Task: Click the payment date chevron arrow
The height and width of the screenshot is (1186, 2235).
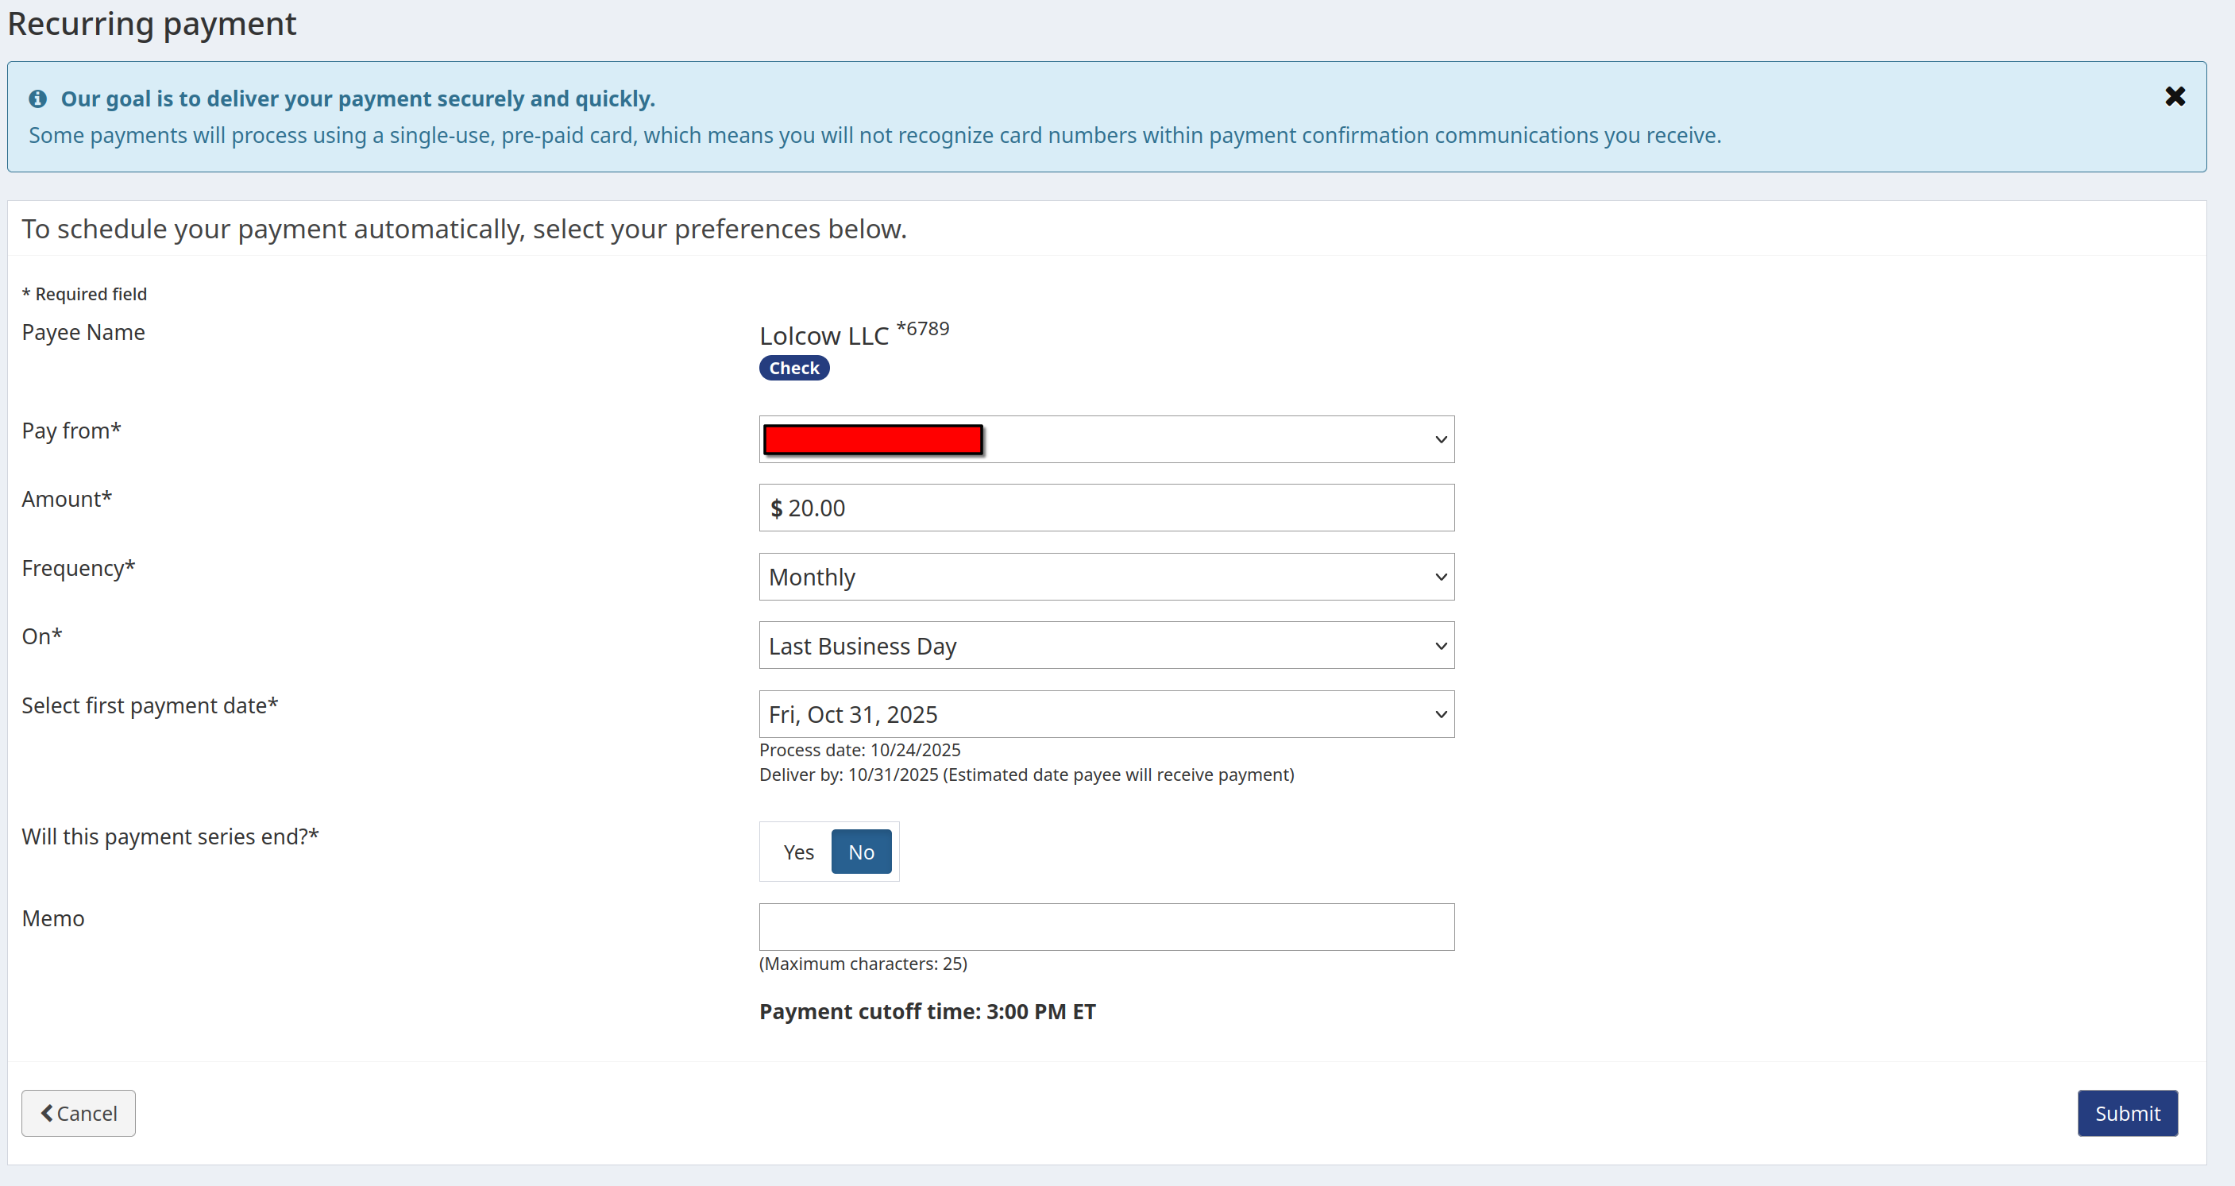Action: (1440, 714)
